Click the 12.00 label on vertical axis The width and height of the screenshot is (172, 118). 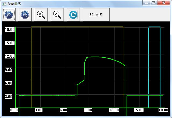coord(9,56)
